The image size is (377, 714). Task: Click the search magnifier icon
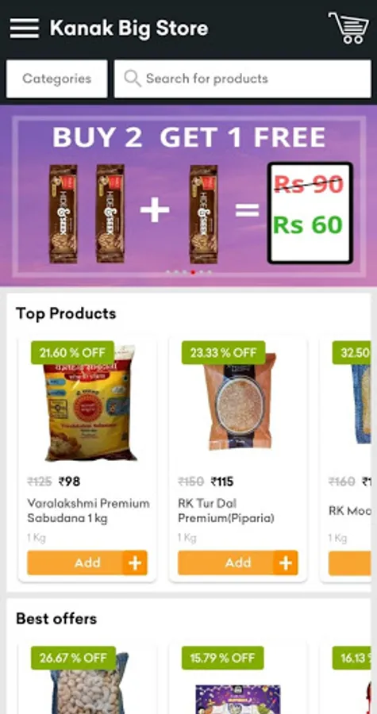click(132, 79)
